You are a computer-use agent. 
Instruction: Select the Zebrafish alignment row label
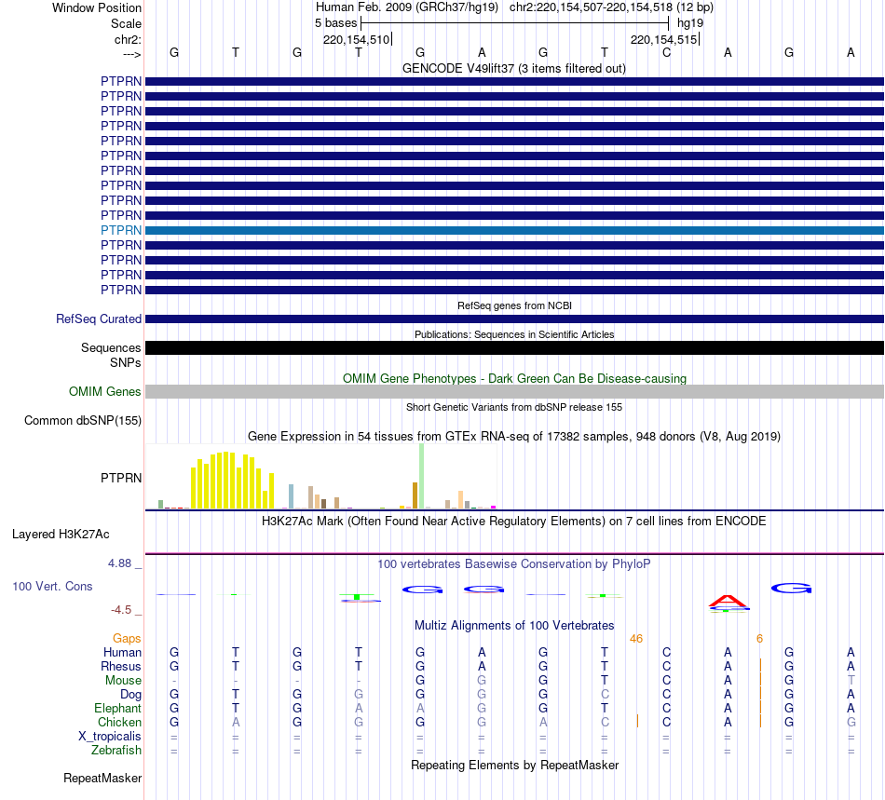116,751
